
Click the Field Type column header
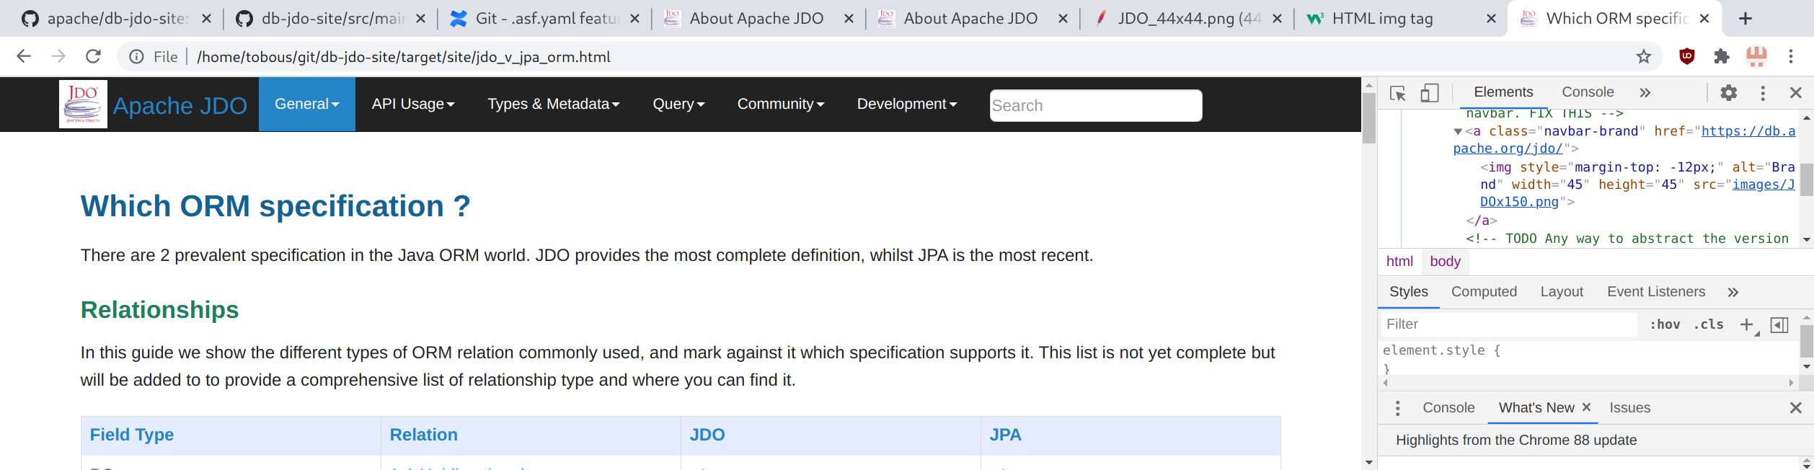(x=132, y=435)
